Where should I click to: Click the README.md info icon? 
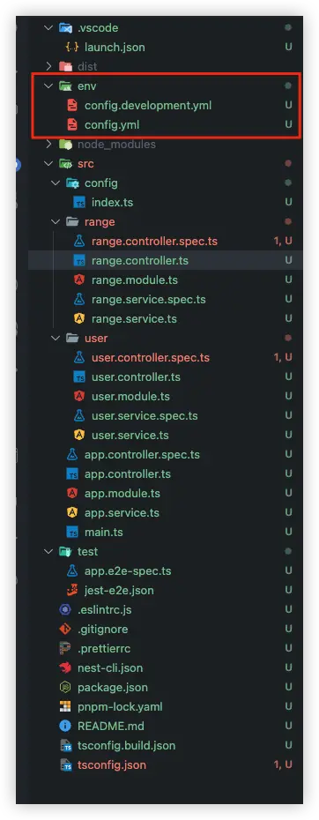[65, 726]
